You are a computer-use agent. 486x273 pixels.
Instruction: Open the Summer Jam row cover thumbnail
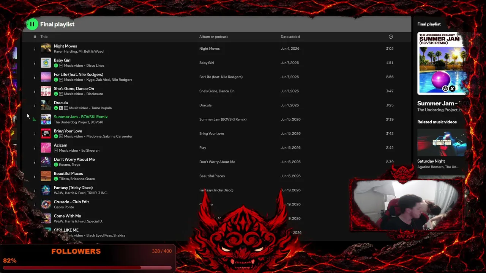coord(46,119)
